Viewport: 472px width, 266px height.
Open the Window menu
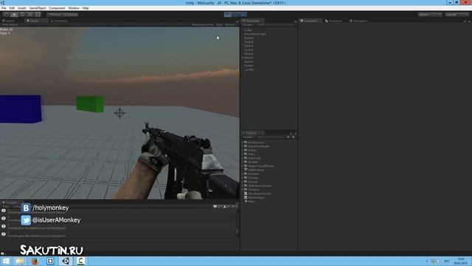coord(74,8)
